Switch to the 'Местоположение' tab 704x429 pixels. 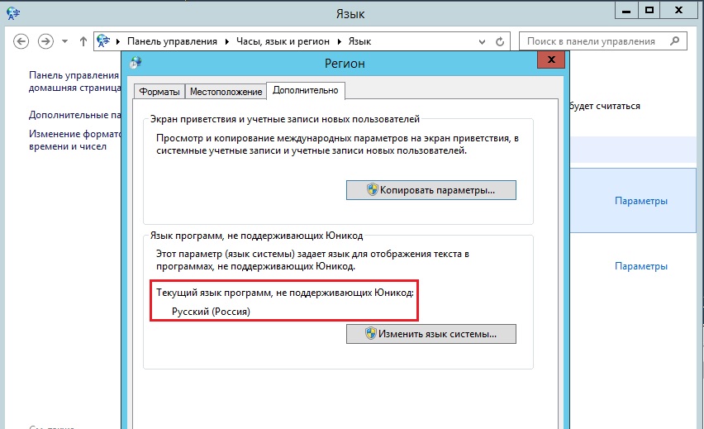tap(226, 92)
